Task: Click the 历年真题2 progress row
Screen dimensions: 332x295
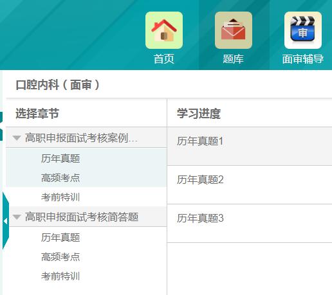Action: click(250, 185)
